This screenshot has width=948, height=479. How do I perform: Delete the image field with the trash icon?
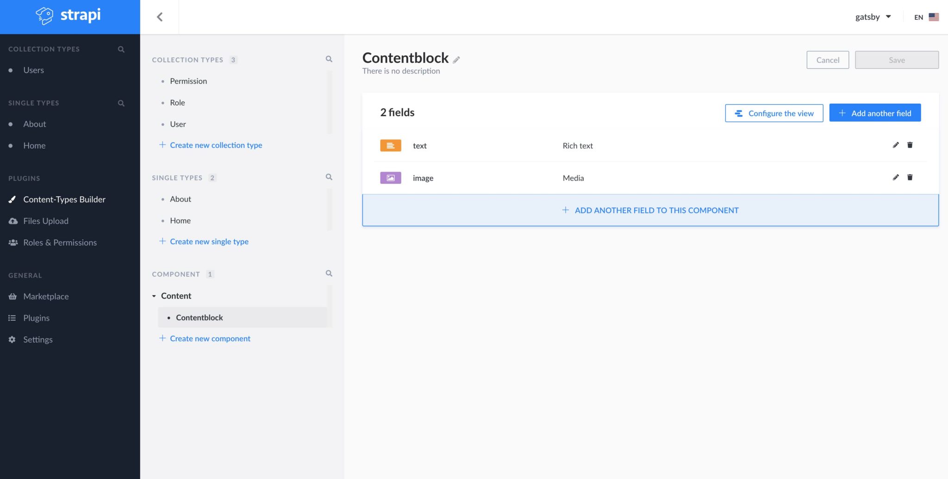(x=910, y=177)
